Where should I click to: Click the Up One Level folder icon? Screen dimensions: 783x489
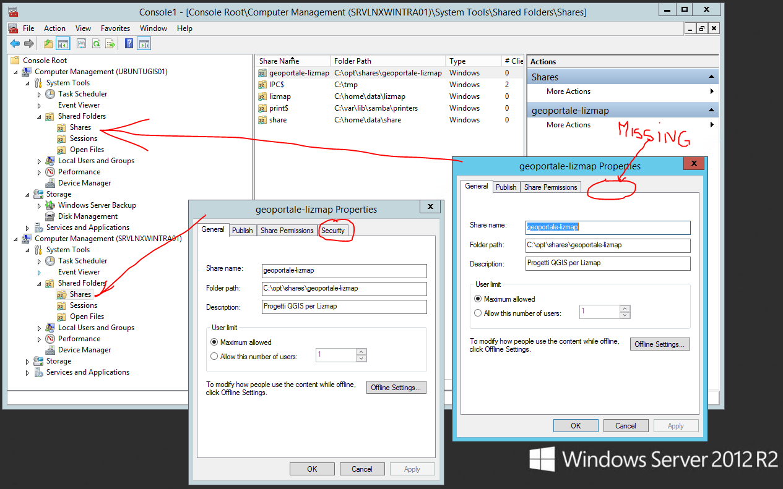point(48,43)
